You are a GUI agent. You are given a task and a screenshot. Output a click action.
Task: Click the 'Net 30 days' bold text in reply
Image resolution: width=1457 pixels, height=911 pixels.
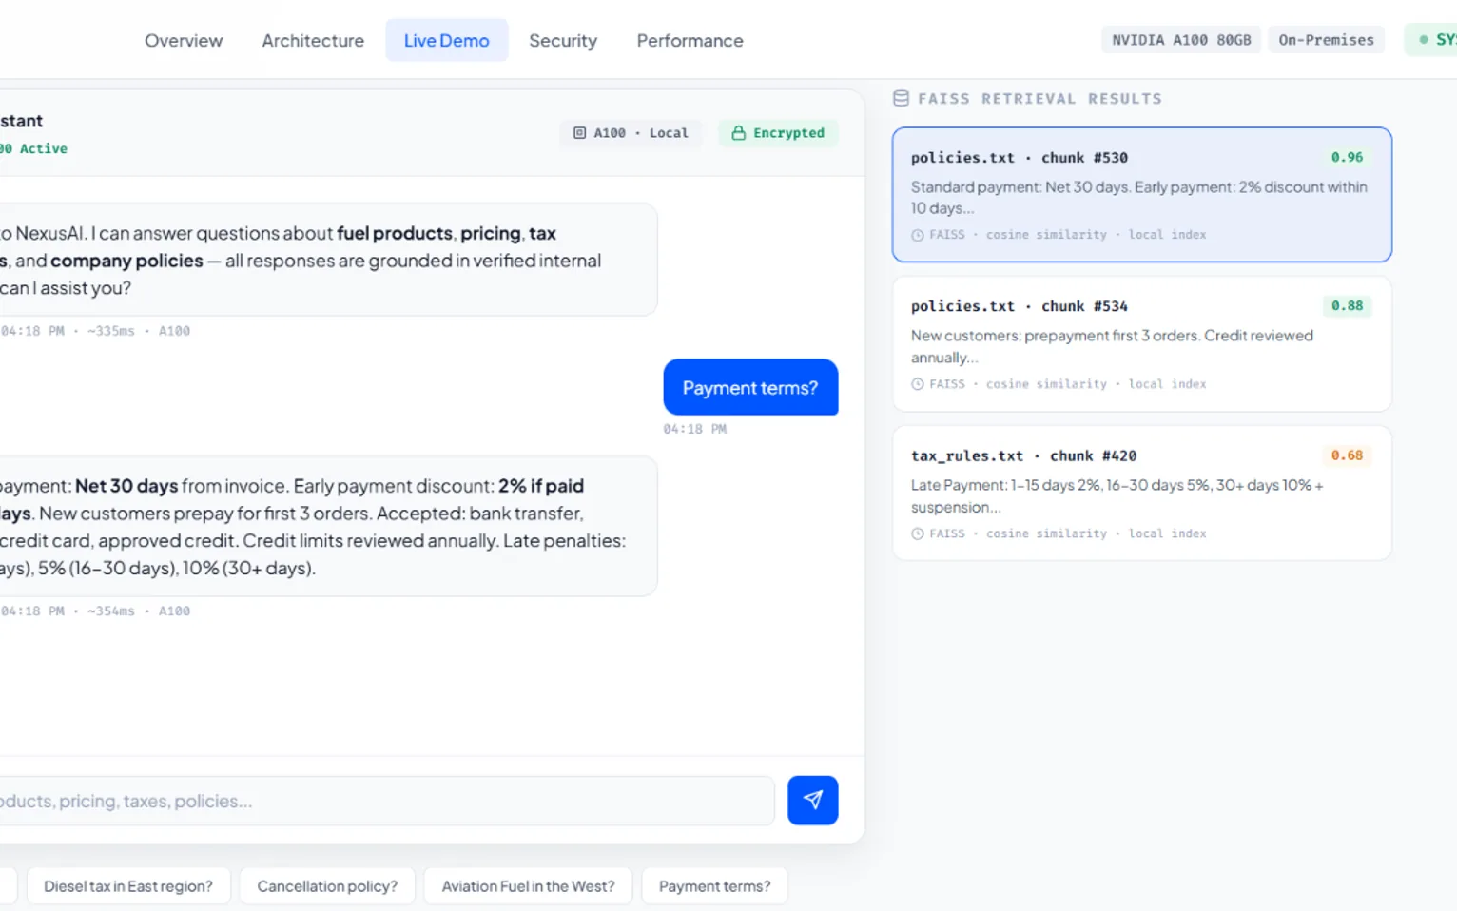[x=126, y=486]
